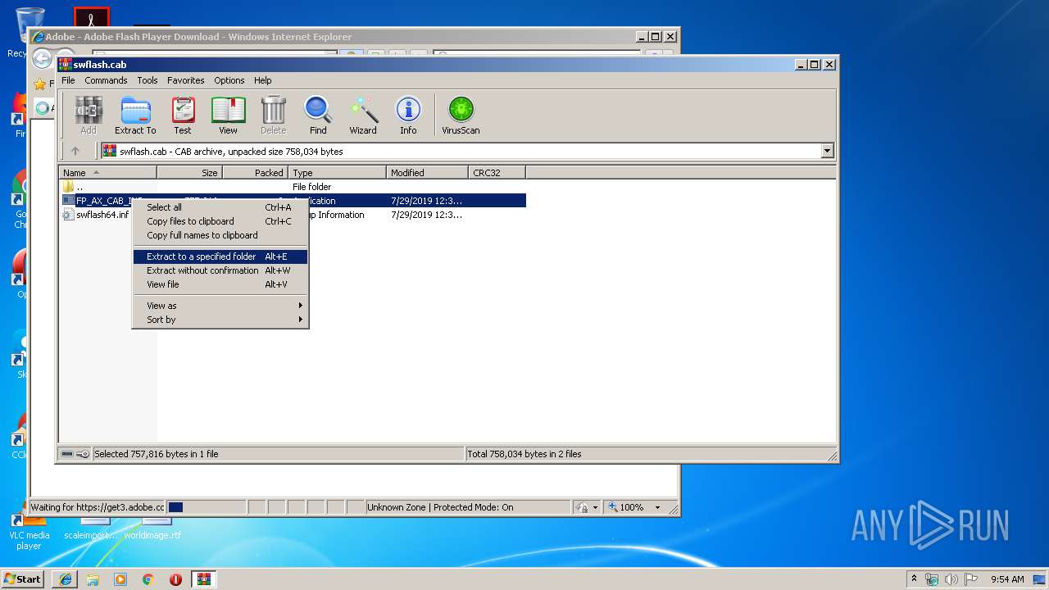Click the Show desktop button
1049x590 pixels.
point(1041,579)
